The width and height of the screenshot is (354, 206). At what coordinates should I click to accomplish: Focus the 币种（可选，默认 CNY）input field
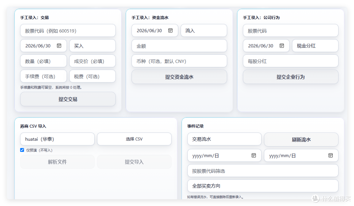pyautogui.click(x=179, y=61)
